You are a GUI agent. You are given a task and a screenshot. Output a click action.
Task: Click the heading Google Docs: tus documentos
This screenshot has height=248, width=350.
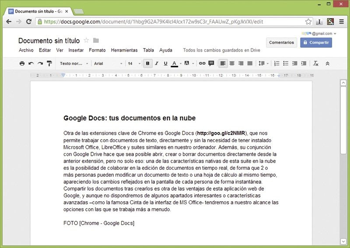[129, 118]
